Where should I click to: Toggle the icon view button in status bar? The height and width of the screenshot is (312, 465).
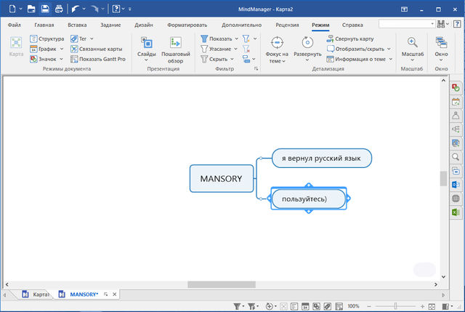pyautogui.click(x=317, y=306)
